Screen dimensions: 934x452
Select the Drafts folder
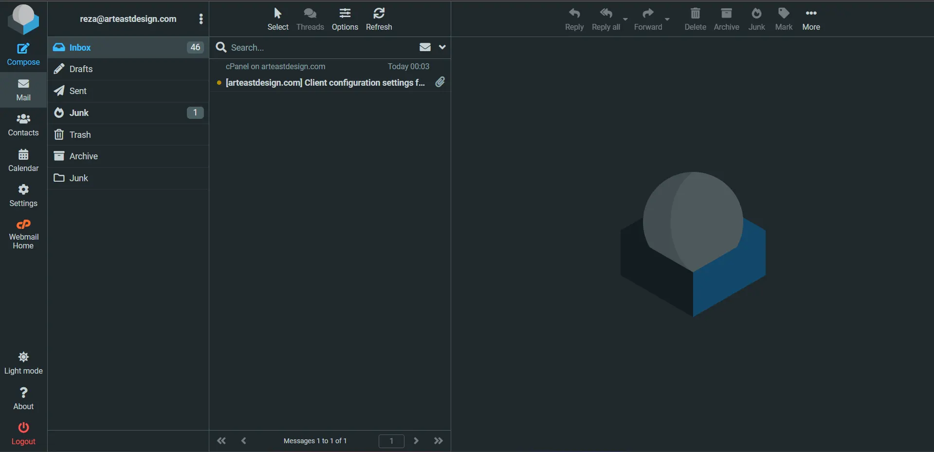pyautogui.click(x=81, y=69)
